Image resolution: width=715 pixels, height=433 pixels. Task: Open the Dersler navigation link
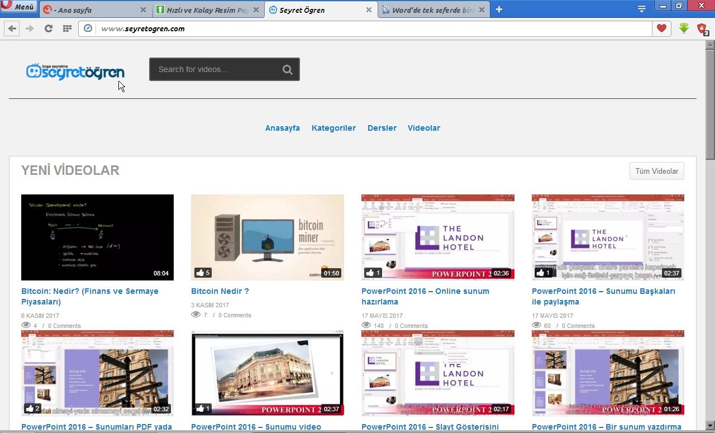(x=382, y=128)
